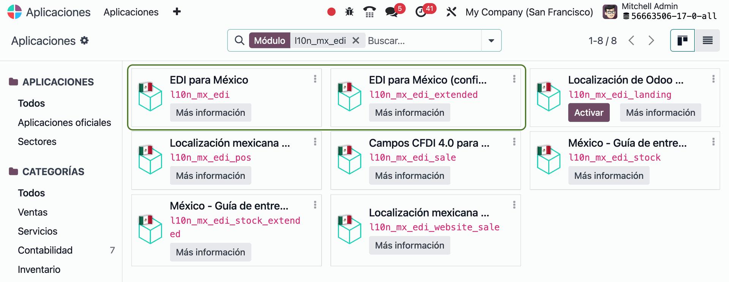Click the EDI para México module icon
Image resolution: width=729 pixels, height=282 pixels.
click(150, 97)
